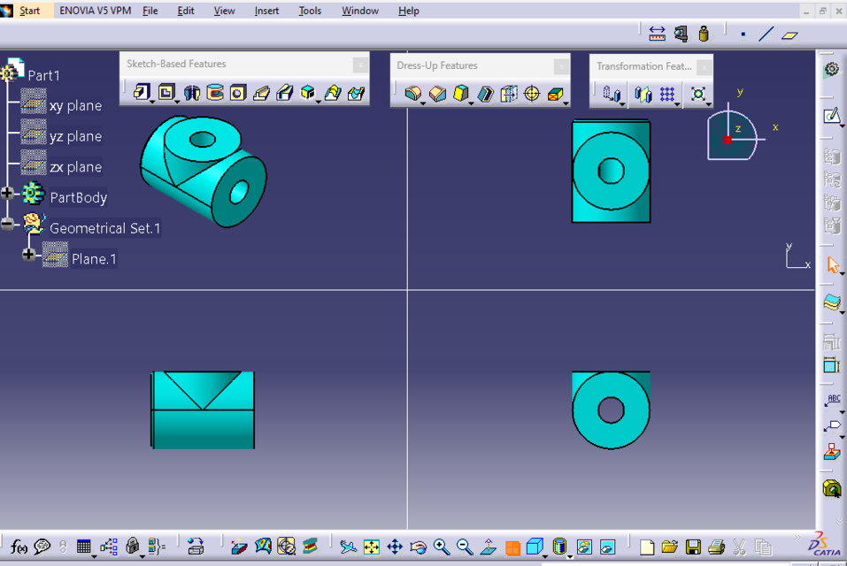847x566 pixels.
Task: Select the Zoom In tool
Action: coord(440,547)
